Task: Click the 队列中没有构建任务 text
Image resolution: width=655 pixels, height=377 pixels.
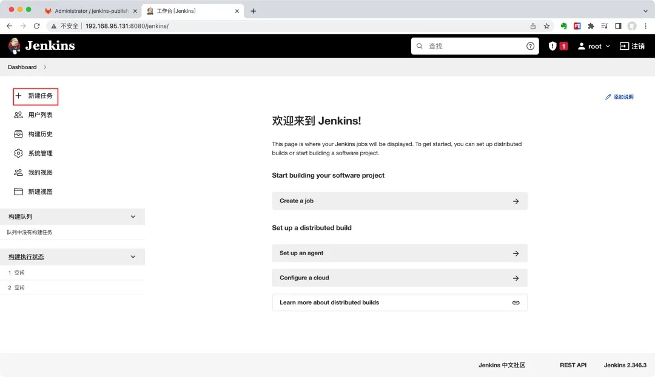Action: point(29,232)
